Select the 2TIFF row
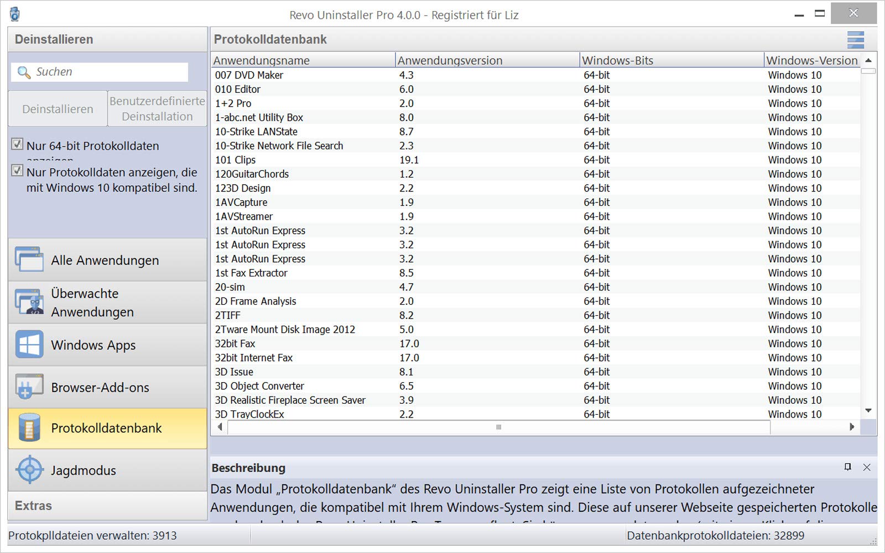Viewport: 885px width, 553px height. coord(535,315)
